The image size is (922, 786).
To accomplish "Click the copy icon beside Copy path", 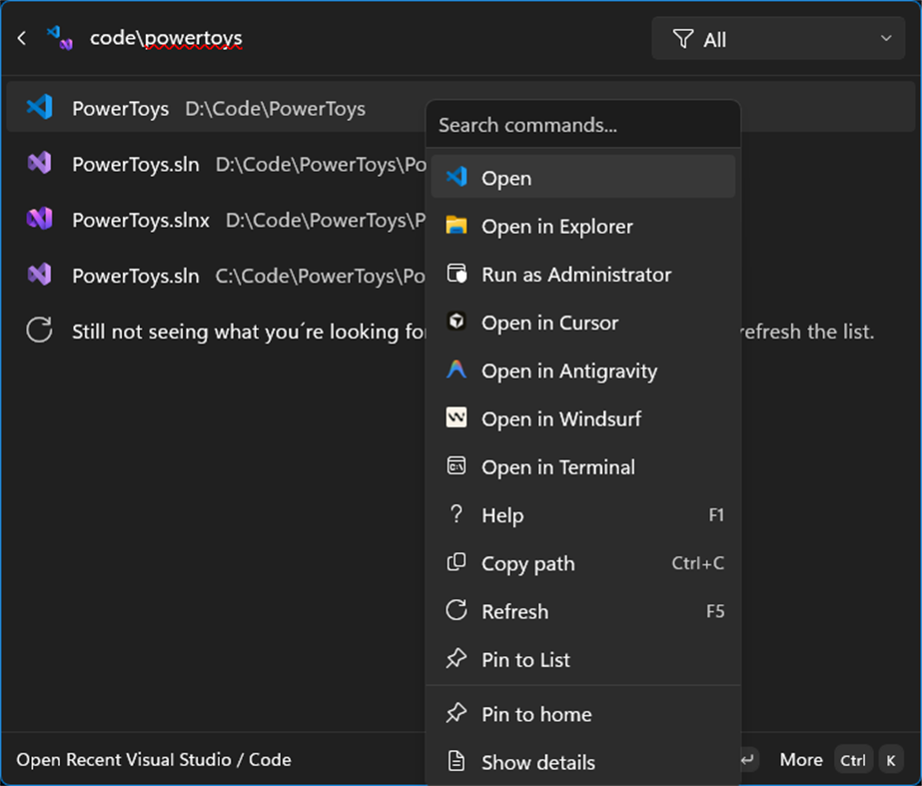I will pyautogui.click(x=457, y=562).
